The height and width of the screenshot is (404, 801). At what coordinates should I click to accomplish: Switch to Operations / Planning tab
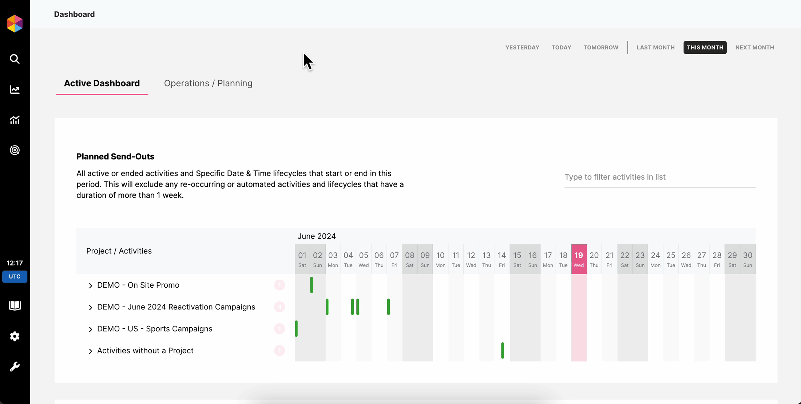click(208, 83)
